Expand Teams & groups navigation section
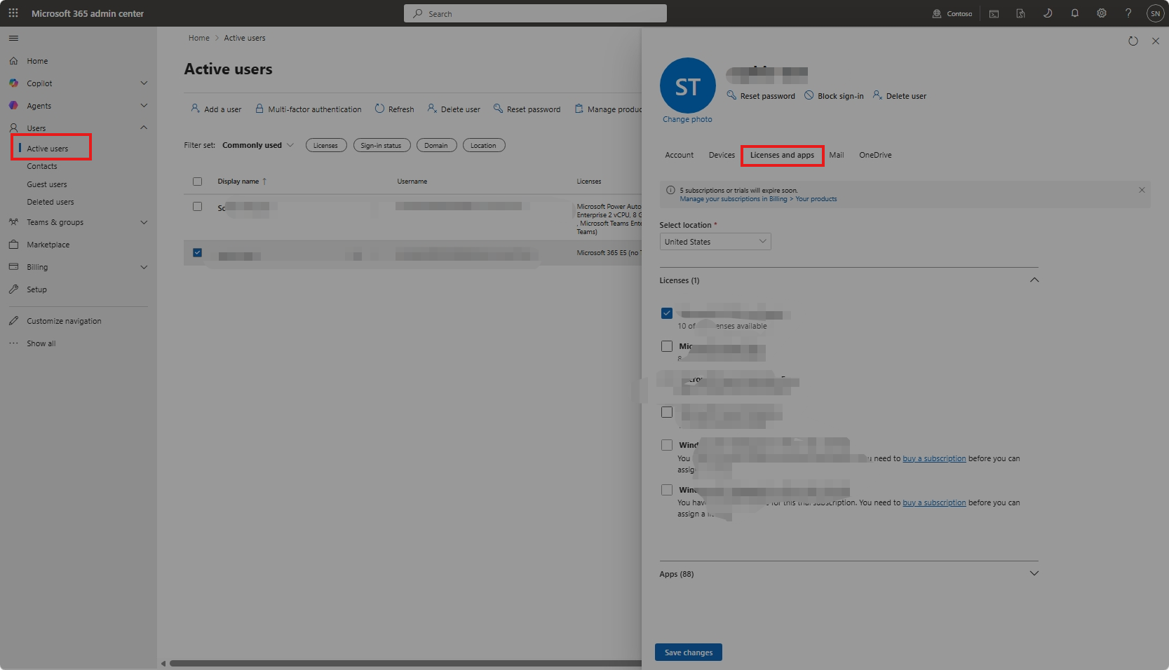Image resolution: width=1169 pixels, height=670 pixels. (x=144, y=222)
